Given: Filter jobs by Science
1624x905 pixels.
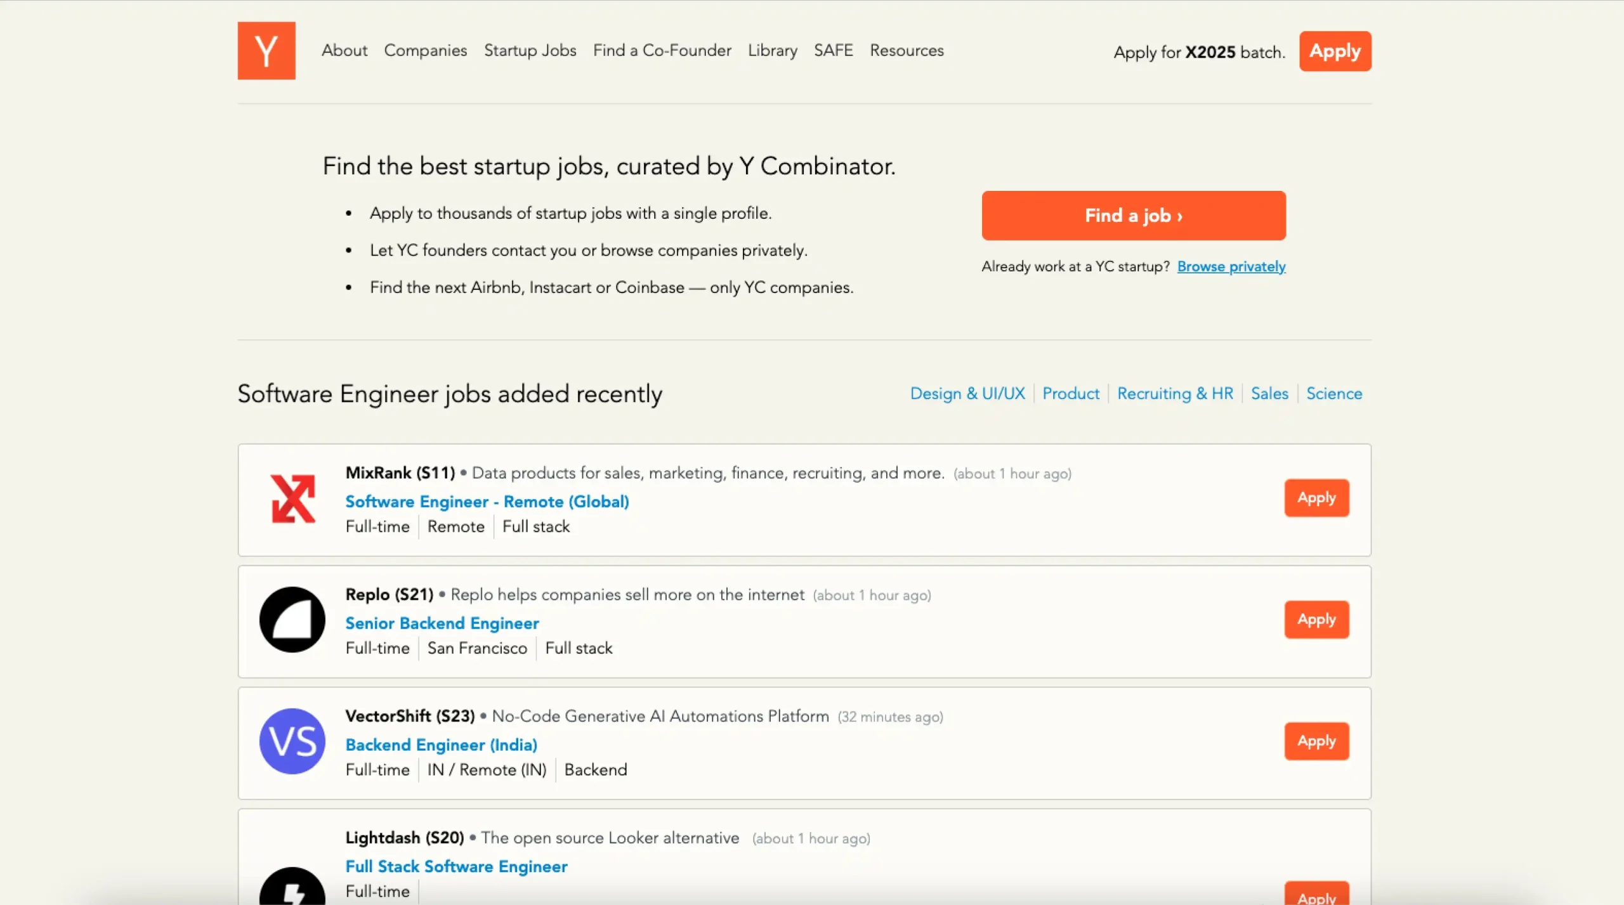Looking at the screenshot, I should tap(1334, 393).
